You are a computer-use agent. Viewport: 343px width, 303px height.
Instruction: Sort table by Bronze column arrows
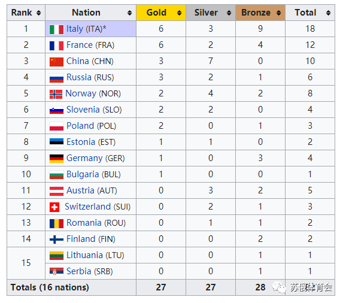278,13
